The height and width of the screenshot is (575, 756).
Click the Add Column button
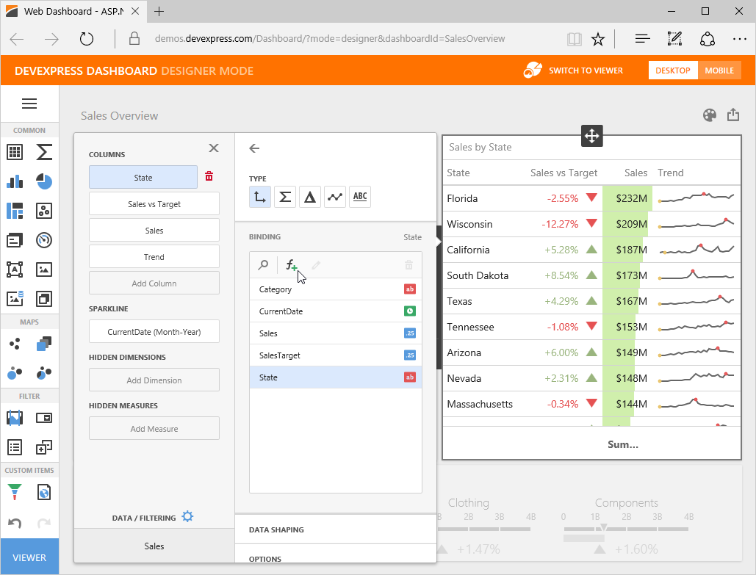[x=154, y=283]
